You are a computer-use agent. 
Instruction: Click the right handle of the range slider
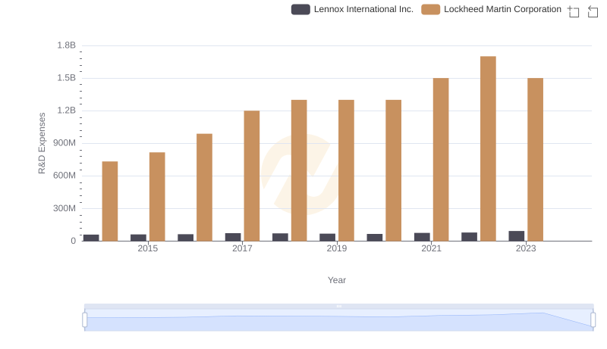(593, 320)
